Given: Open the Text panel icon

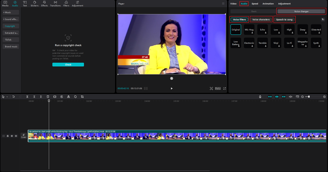Looking at the screenshot, I should 25,4.
